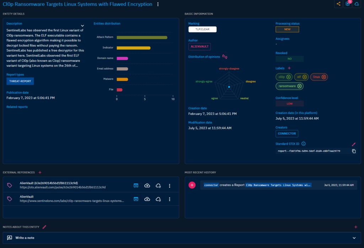Click thumbs icon beside Distribution of opinions
Image resolution: width=364 pixels, height=248 pixels.
point(224,56)
